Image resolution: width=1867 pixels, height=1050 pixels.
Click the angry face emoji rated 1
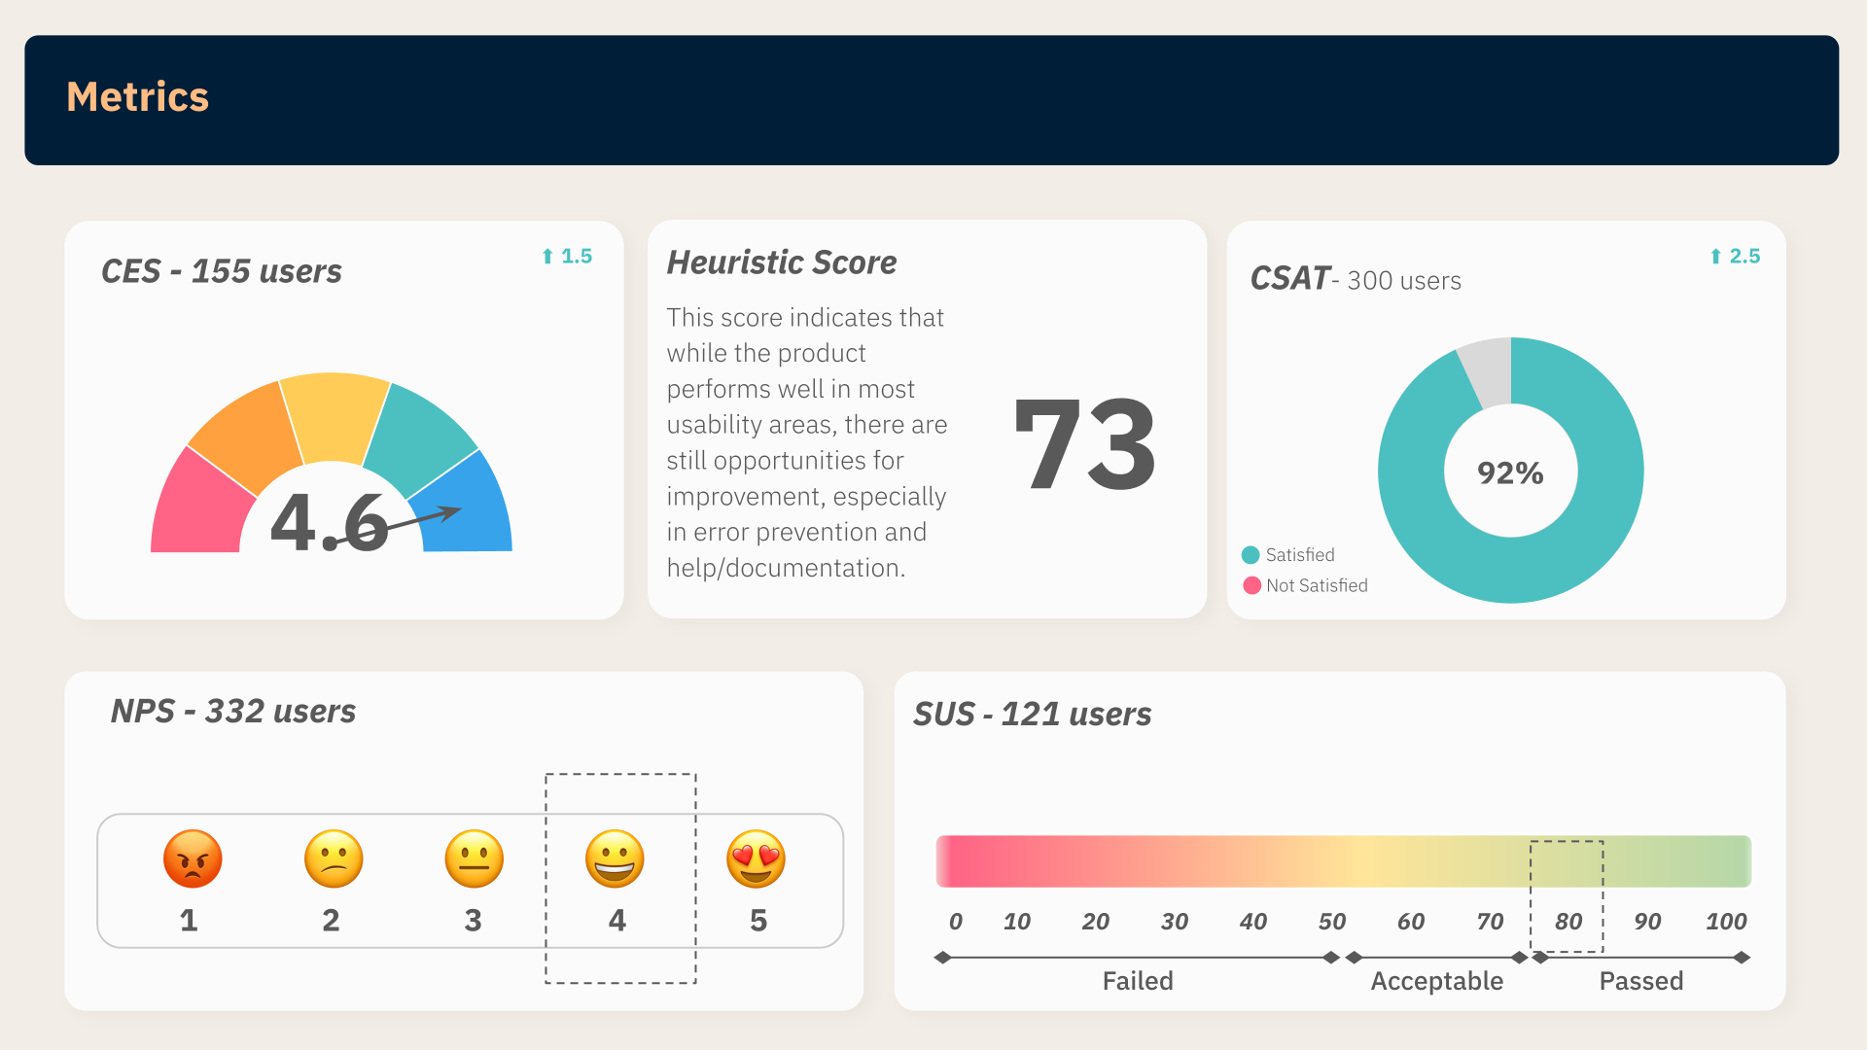(x=193, y=858)
